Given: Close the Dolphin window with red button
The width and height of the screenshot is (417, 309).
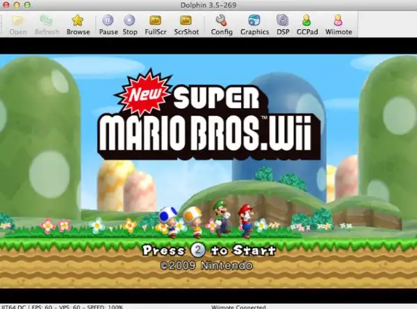Looking at the screenshot, I should [x=8, y=5].
